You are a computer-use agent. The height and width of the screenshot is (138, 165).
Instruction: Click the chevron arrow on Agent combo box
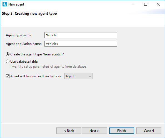click(x=90, y=76)
